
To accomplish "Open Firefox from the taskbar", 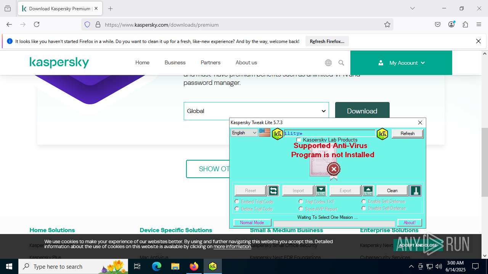I will pos(194,266).
